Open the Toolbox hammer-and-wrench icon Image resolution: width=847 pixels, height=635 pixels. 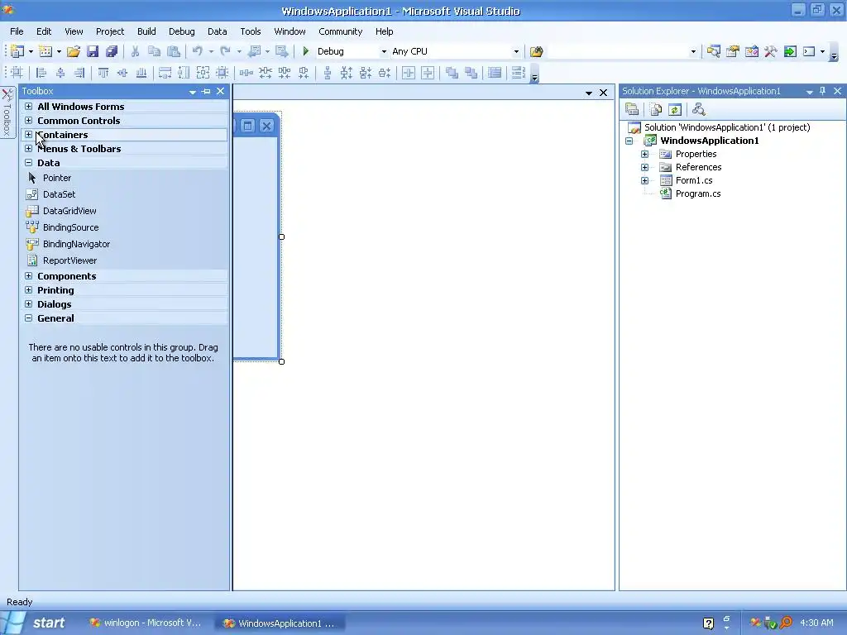771,51
